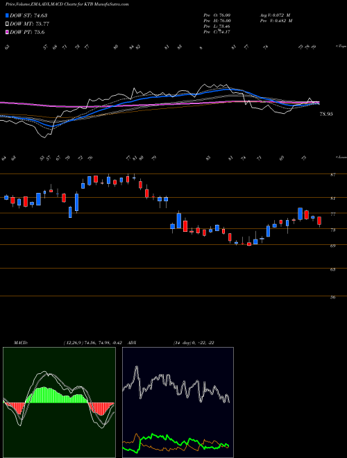Click the 'Pre O: 76.09' value
Screen dimensions: 347x458
217,15
